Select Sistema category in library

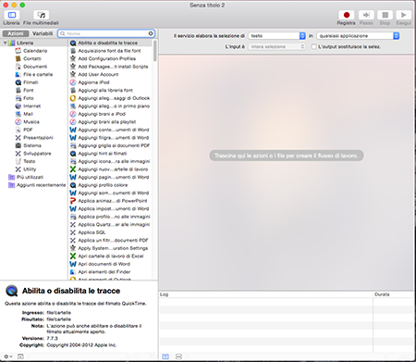point(32,145)
